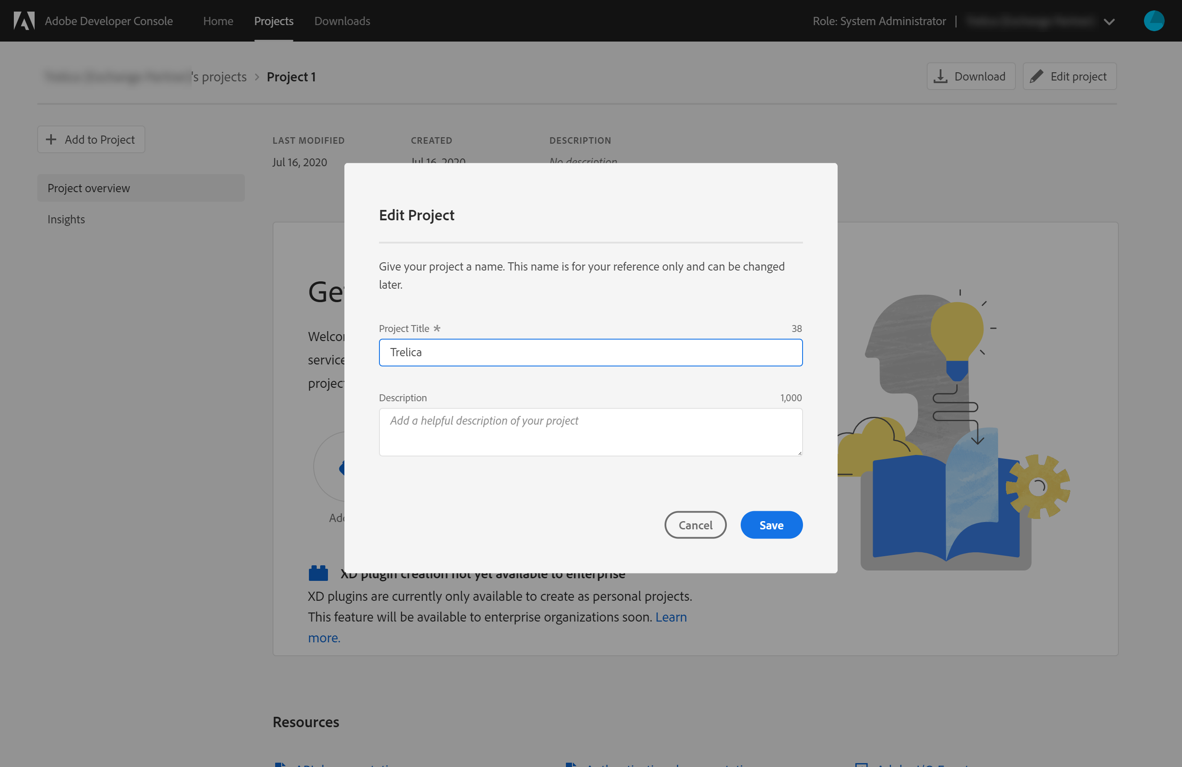
Task: Click the Edit Project dialog title
Action: pos(416,215)
